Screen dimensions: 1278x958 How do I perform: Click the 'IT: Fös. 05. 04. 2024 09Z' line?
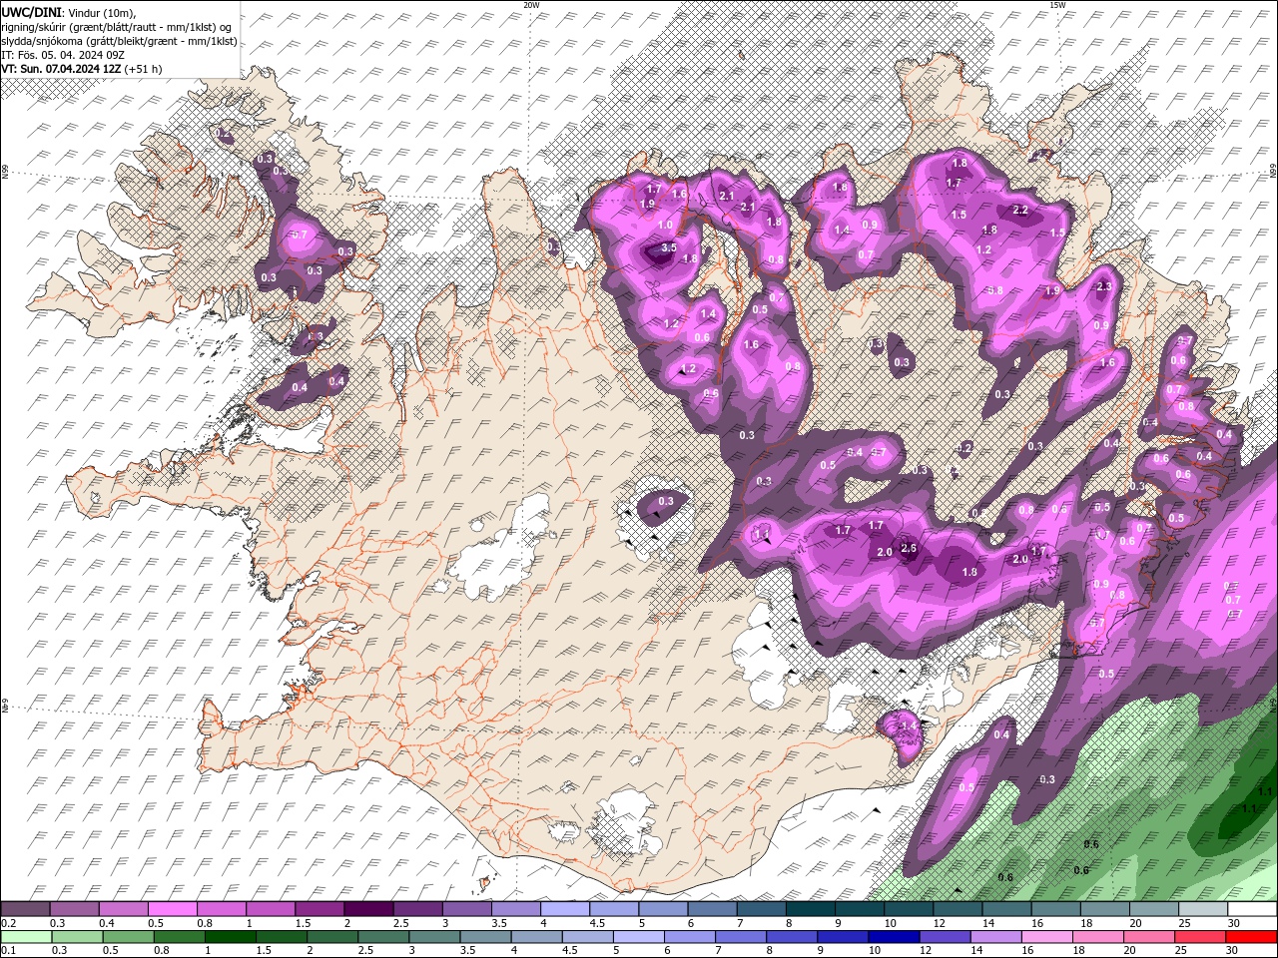point(62,55)
